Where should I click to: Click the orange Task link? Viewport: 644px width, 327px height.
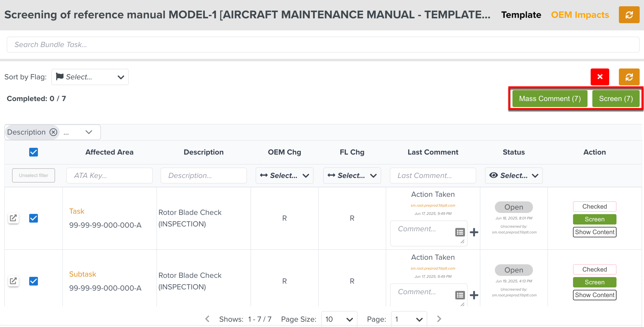click(x=77, y=211)
